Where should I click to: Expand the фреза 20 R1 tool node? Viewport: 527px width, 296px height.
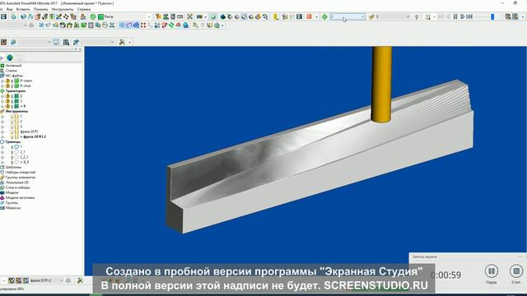[x=2, y=132]
